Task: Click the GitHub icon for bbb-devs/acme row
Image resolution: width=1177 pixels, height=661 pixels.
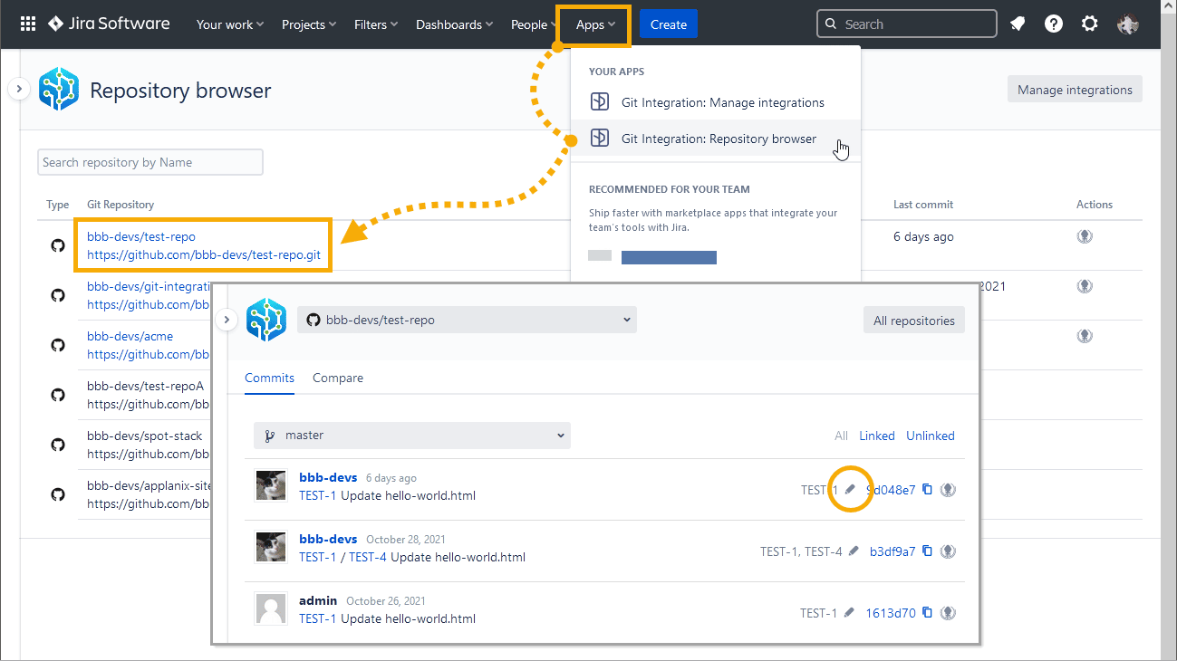Action: [x=58, y=345]
